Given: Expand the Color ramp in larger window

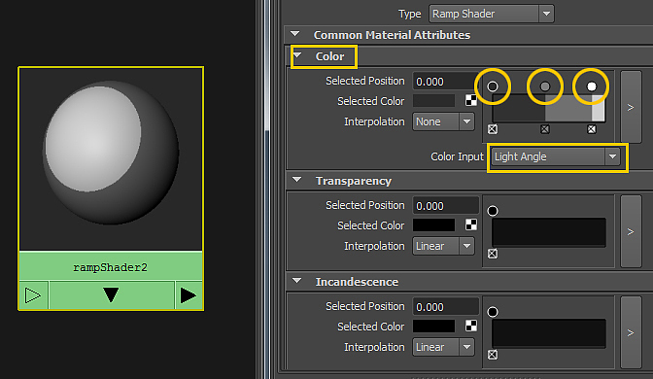Looking at the screenshot, I should click(x=631, y=107).
